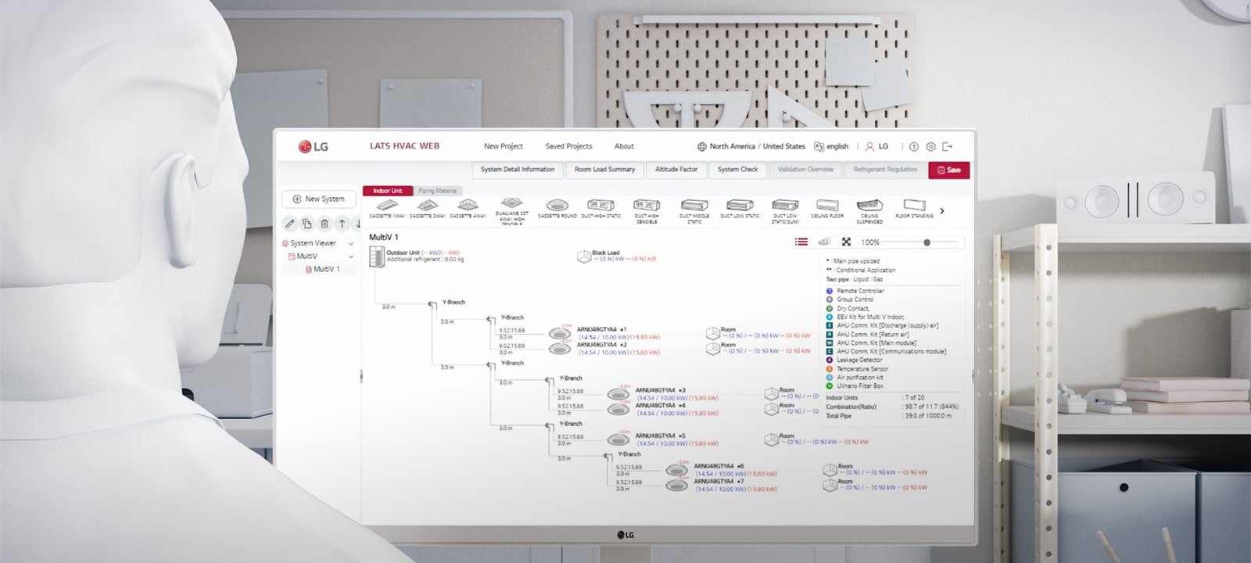Select MultiV 1 in the system tree
1251x563 pixels.
323,269
